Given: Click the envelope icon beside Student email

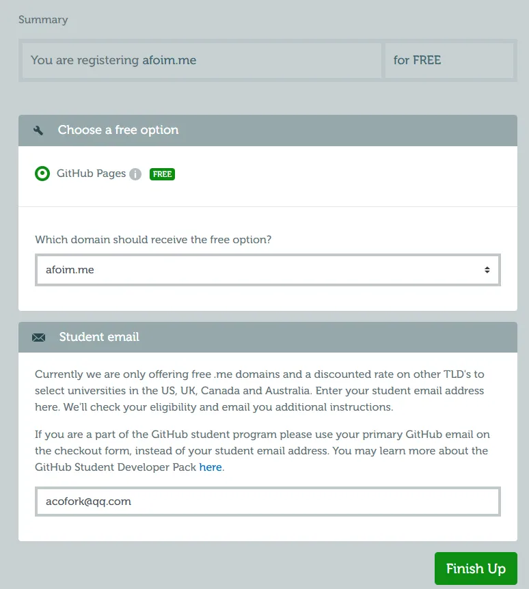Looking at the screenshot, I should tap(38, 338).
